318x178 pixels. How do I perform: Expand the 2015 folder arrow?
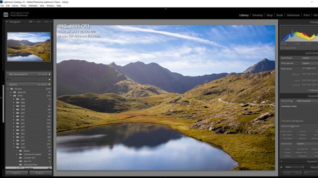click(14, 130)
